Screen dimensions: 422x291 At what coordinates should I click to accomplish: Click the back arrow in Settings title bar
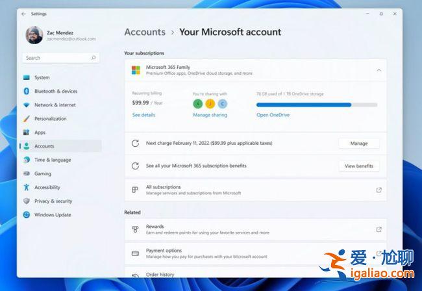tap(23, 14)
